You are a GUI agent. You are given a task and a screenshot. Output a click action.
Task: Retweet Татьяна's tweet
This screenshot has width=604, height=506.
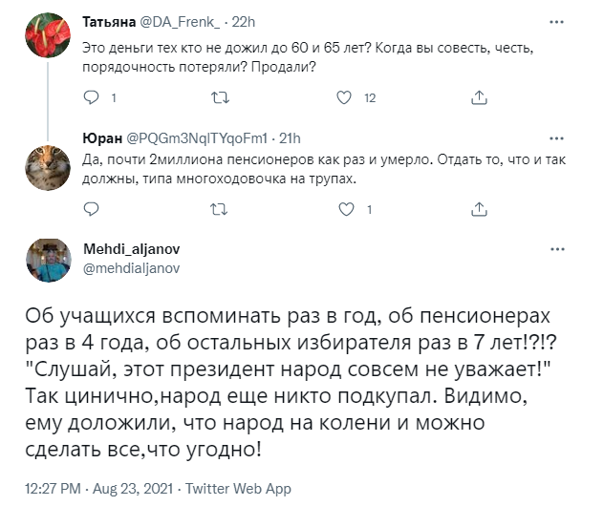pos(219,97)
